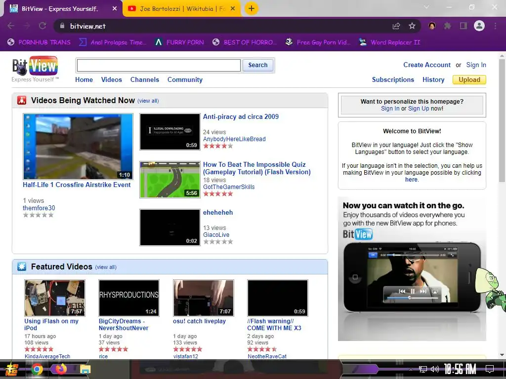Open uploader AnybodyHereLikeBread's channel
Screen dimensions: 506x379
234,139
